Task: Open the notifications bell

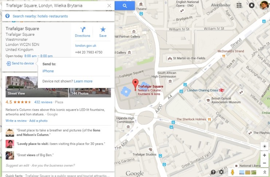Action: [251, 5]
